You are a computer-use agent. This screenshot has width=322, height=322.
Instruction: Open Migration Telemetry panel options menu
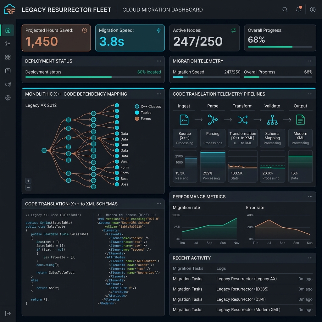pos(310,61)
